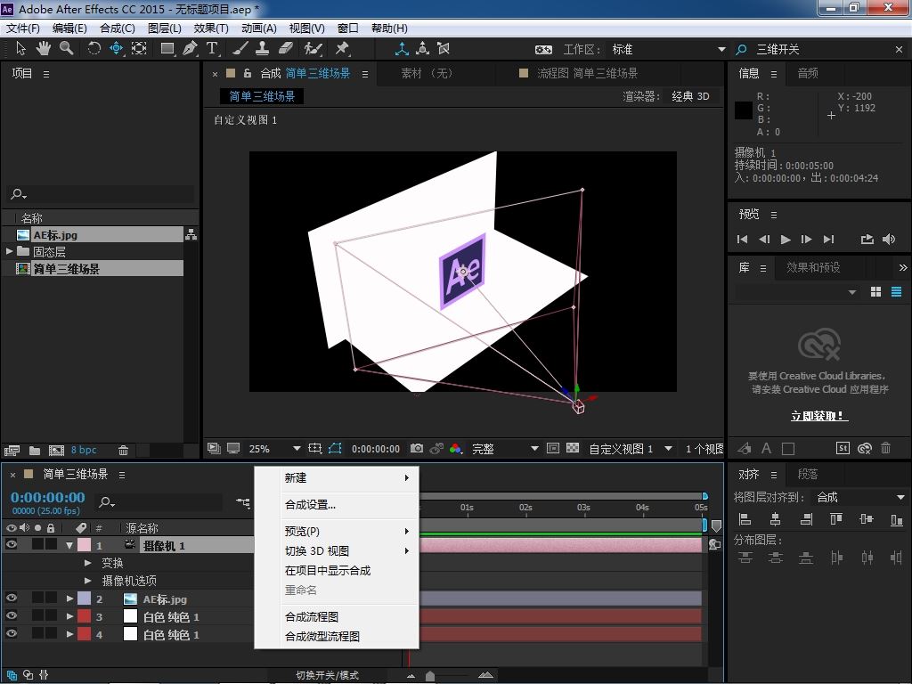
Task: Click 渲染器 经典 3D button
Action: coord(690,96)
